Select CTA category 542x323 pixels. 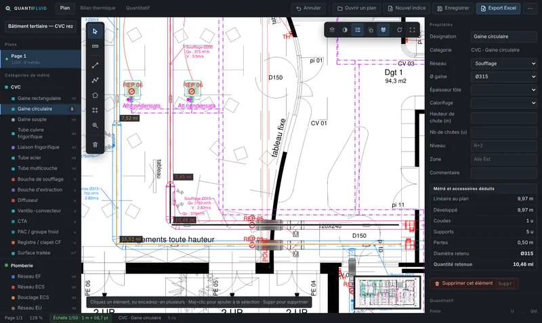pos(41,222)
